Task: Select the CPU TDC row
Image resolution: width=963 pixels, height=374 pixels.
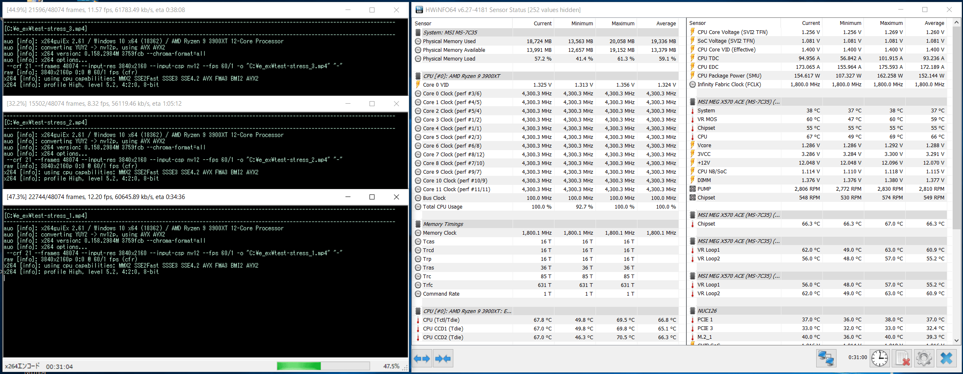Action: click(818, 58)
